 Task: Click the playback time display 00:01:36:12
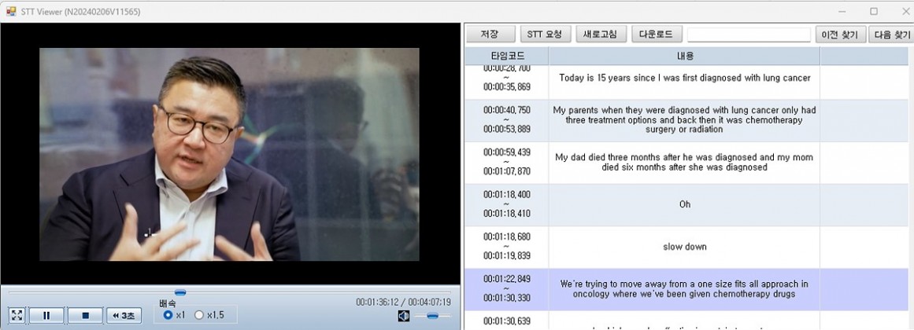click(x=376, y=302)
